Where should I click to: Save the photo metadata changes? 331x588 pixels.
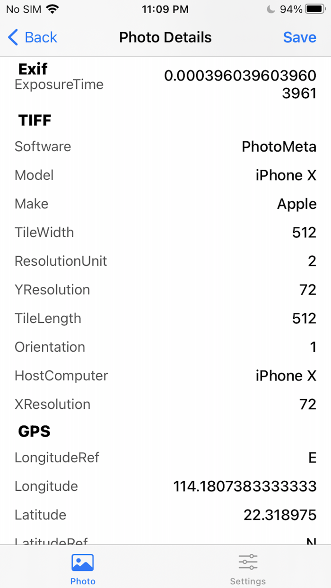[299, 37]
